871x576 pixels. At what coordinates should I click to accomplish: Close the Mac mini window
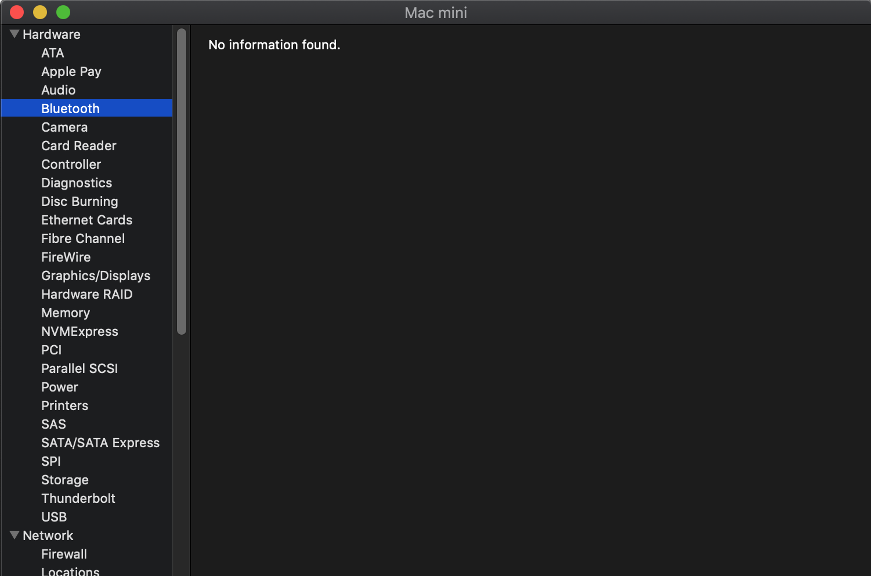(17, 12)
